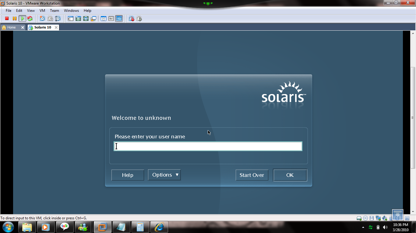Image resolution: width=416 pixels, height=233 pixels.
Task: Click the green Power On play icon
Action: click(22, 19)
